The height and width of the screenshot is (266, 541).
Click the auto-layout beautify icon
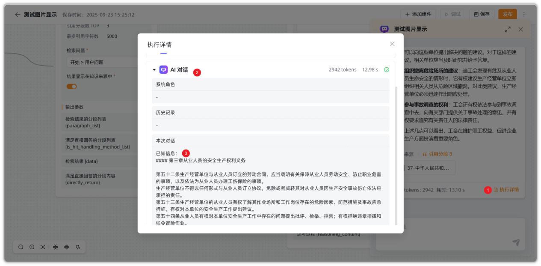pyautogui.click(x=78, y=247)
